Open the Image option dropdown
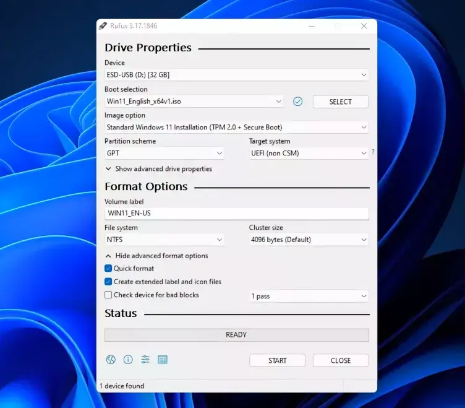This screenshot has height=408, width=465. click(x=237, y=128)
